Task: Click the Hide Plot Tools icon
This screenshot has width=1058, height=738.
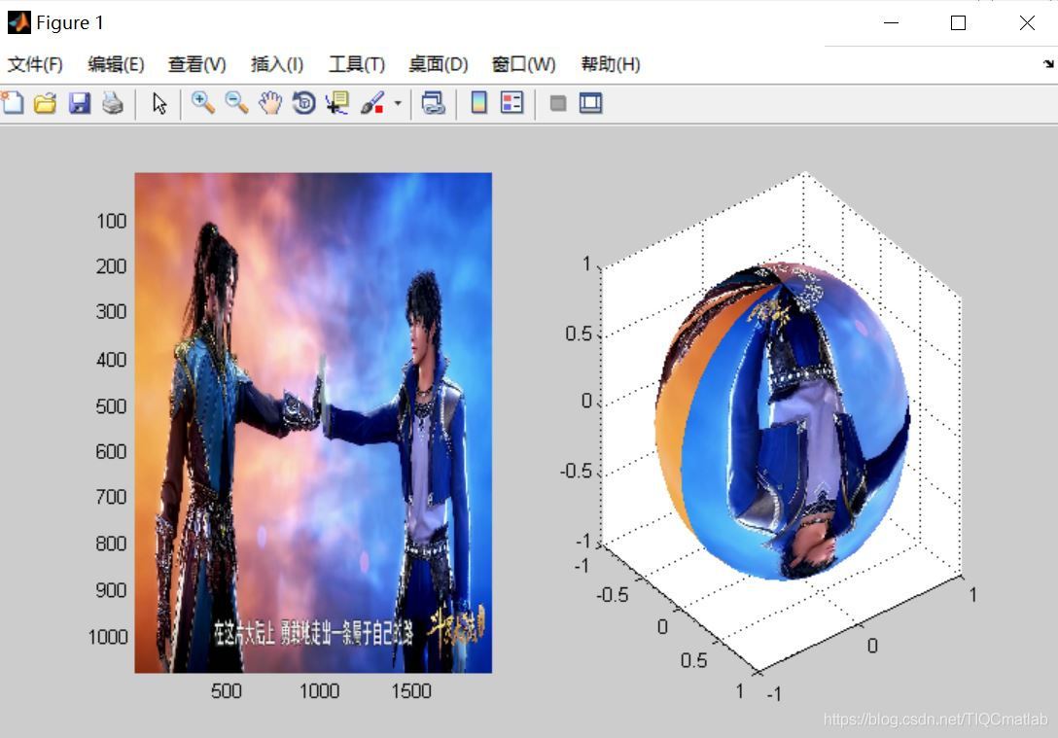Action: tap(558, 103)
